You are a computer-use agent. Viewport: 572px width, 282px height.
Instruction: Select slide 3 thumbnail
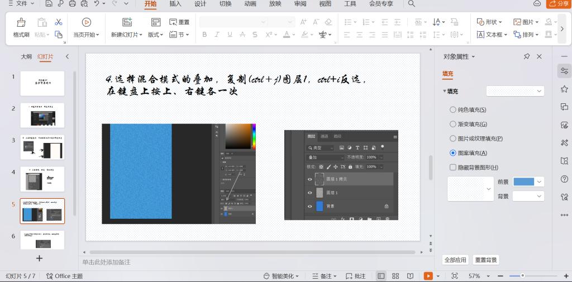click(x=42, y=147)
